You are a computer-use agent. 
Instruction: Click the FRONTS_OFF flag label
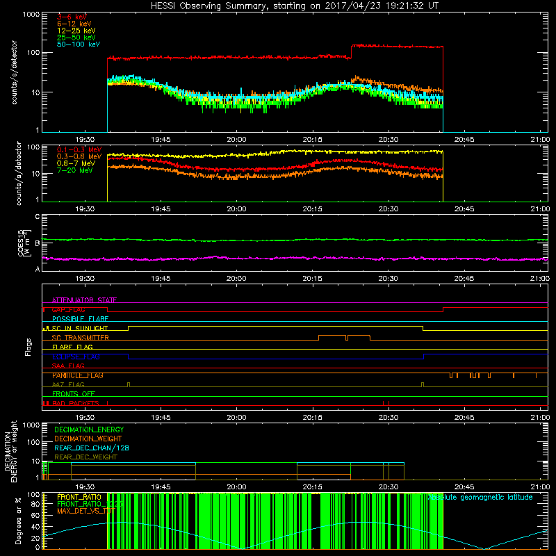74,394
